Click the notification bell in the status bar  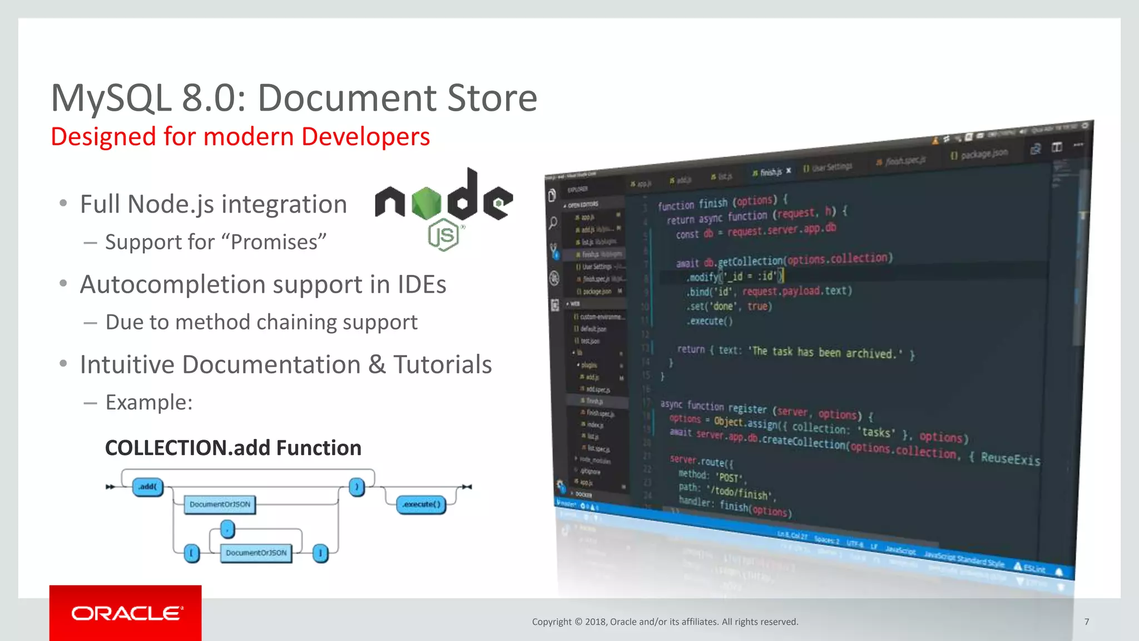tap(1059, 572)
